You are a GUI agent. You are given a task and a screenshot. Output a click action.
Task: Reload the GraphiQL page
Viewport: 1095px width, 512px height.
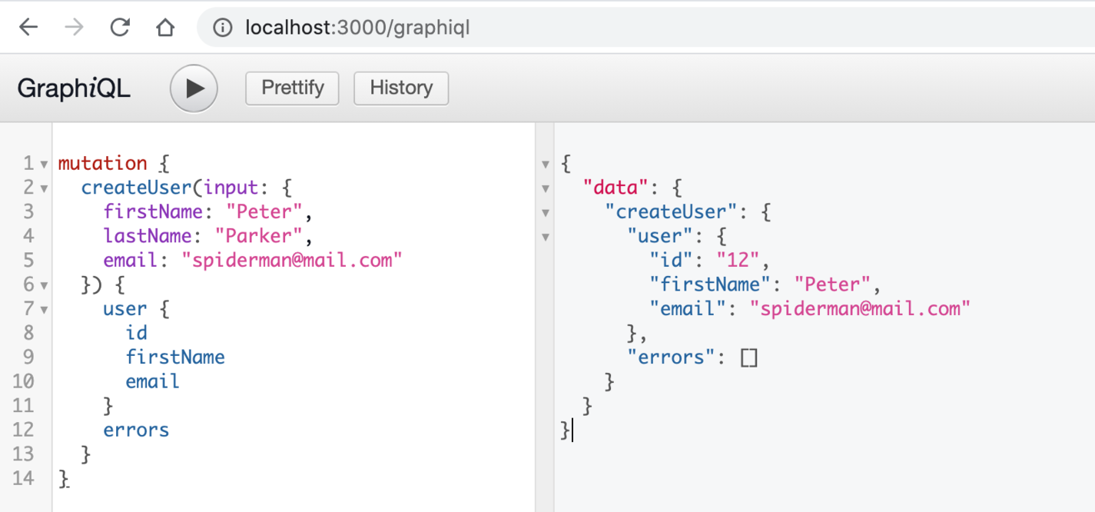(x=120, y=28)
